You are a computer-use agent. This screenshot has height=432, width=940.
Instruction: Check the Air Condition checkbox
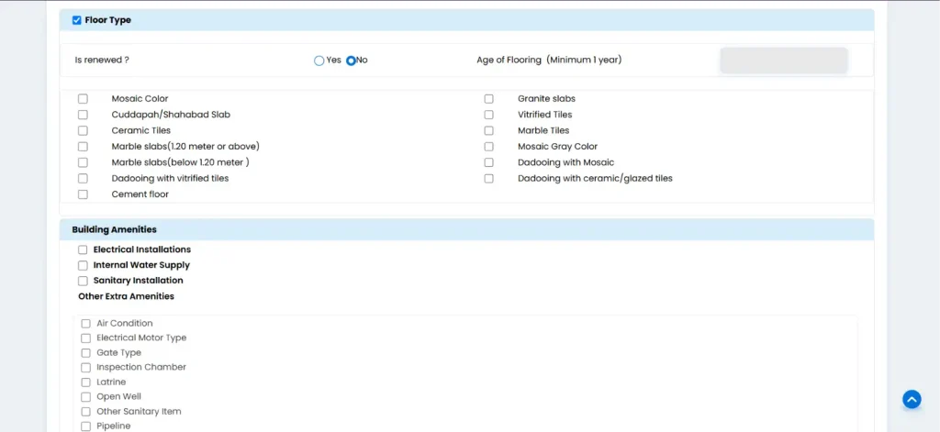(x=85, y=324)
